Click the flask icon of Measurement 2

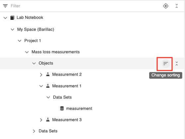point(48,74)
